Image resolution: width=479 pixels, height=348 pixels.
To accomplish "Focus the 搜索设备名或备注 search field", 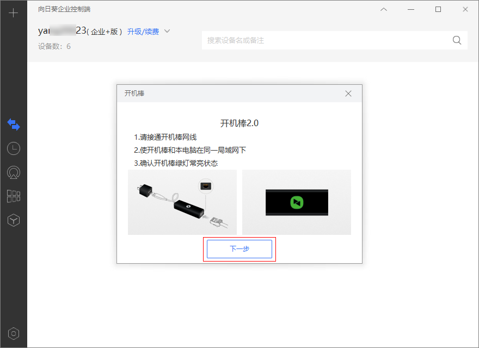I will (x=335, y=40).
